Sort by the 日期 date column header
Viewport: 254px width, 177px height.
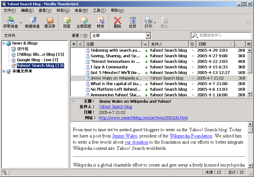pyautogui.click(x=215, y=44)
